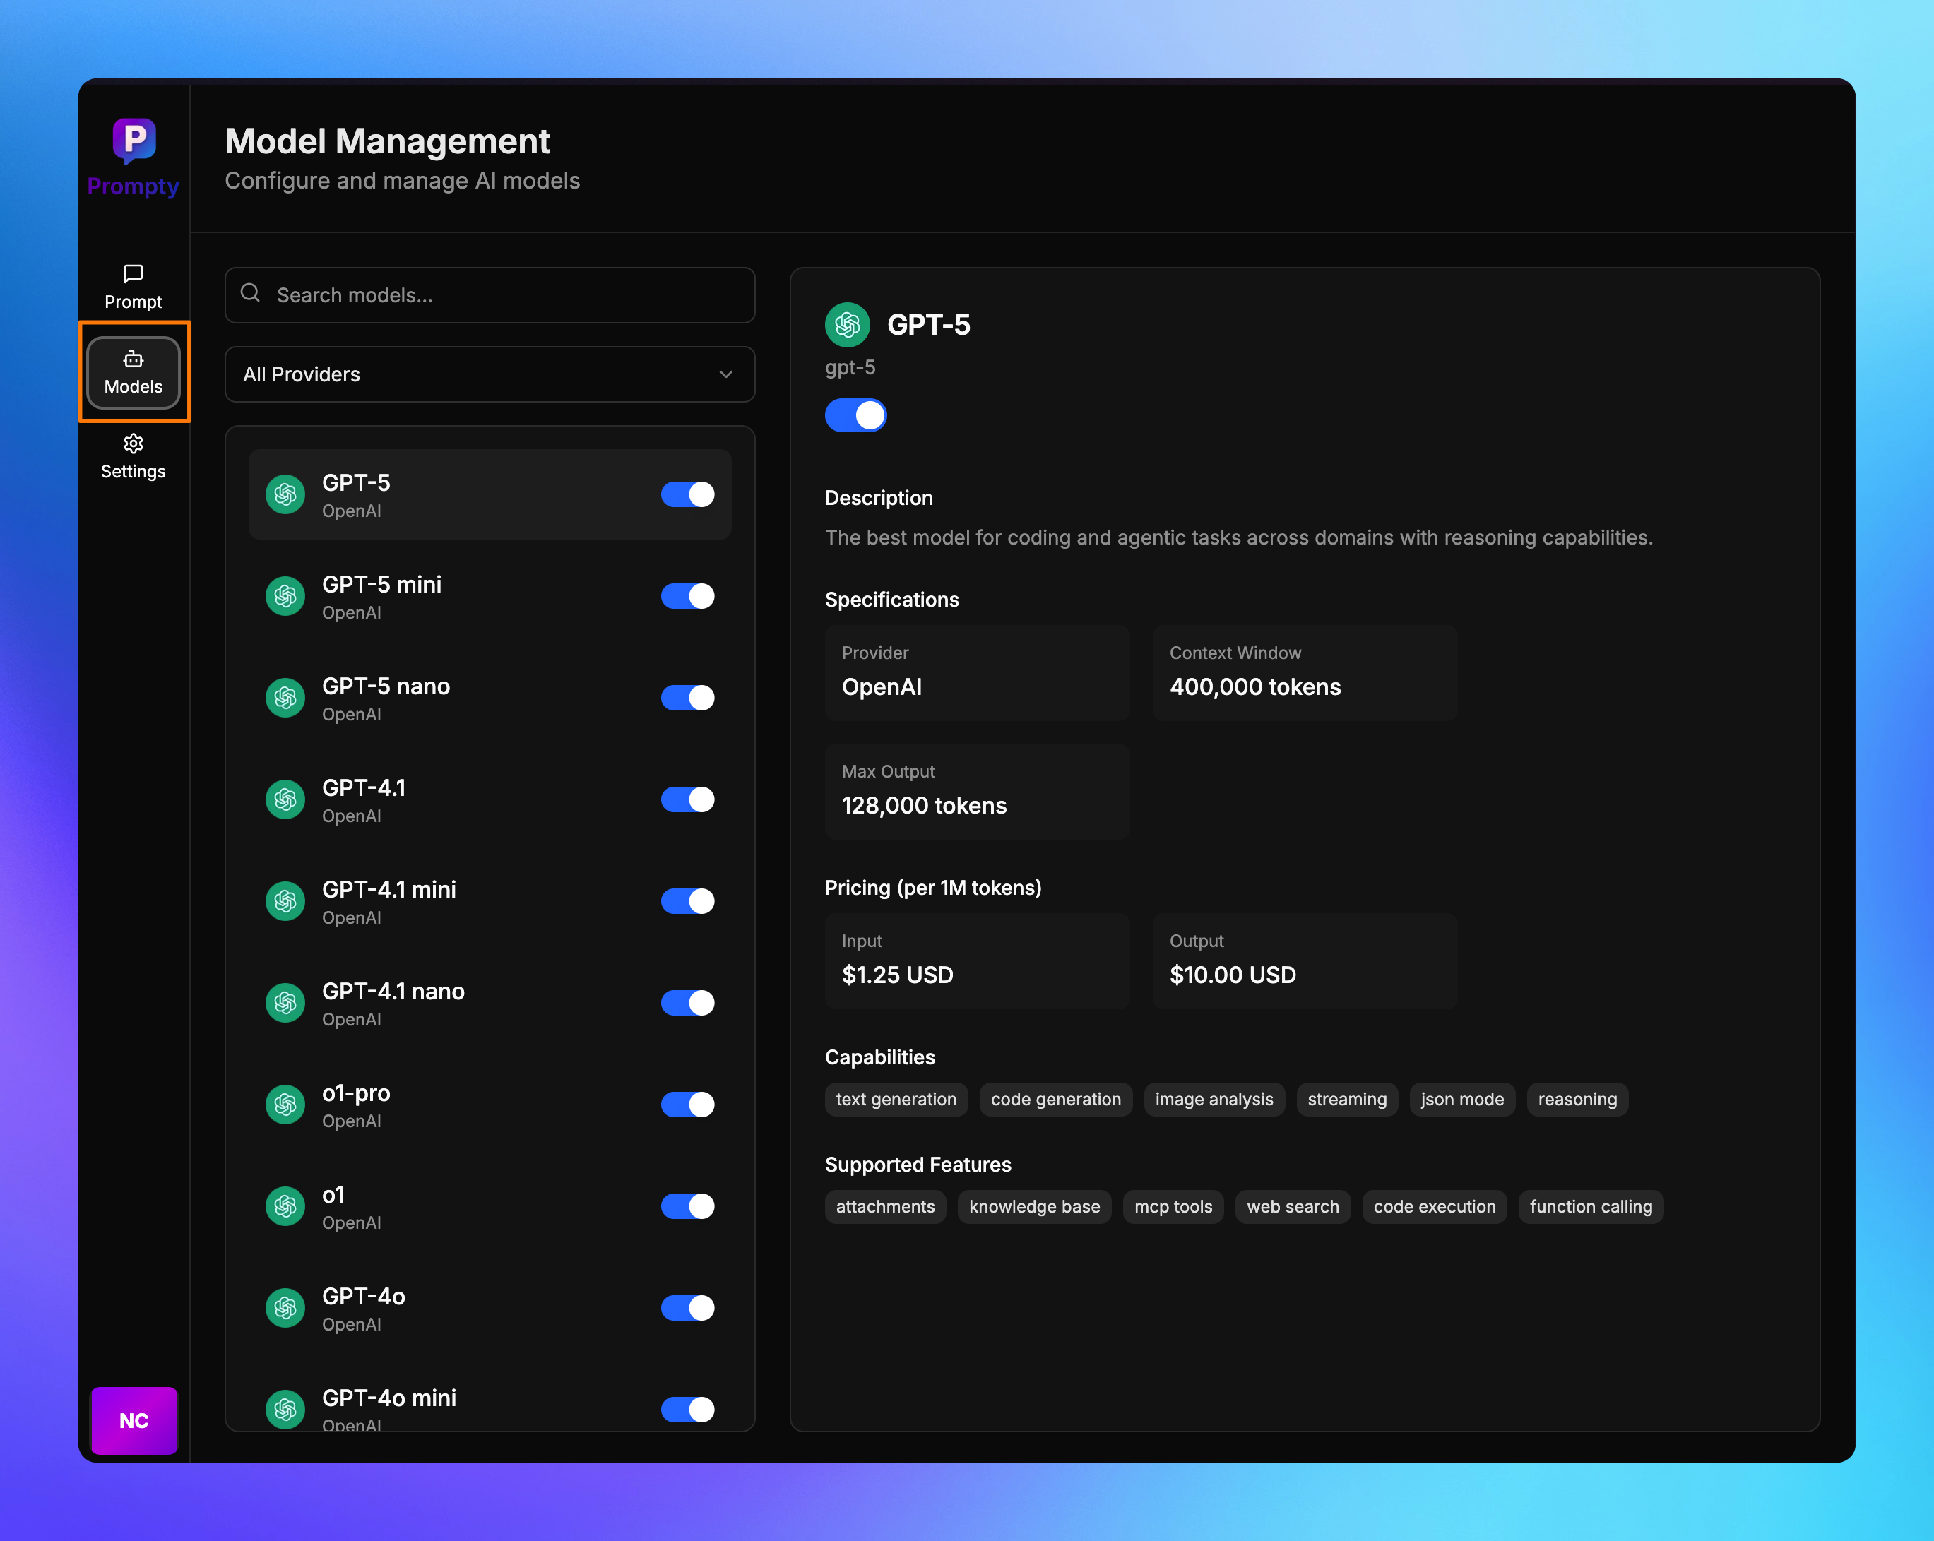The height and width of the screenshot is (1541, 1934).
Task: Select the GPT-4o model entry
Action: tap(449, 1308)
